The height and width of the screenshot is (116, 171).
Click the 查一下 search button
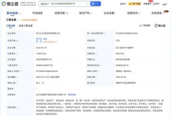pyautogui.click(x=95, y=4)
